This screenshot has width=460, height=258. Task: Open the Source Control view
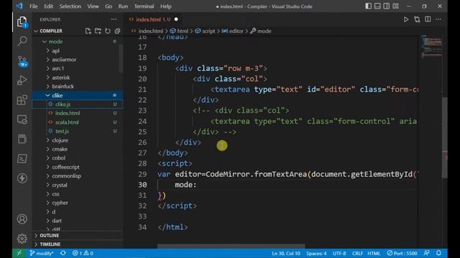[x=22, y=61]
